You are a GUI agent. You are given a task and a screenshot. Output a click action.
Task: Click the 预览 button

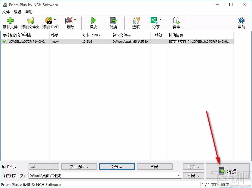pos(155,167)
